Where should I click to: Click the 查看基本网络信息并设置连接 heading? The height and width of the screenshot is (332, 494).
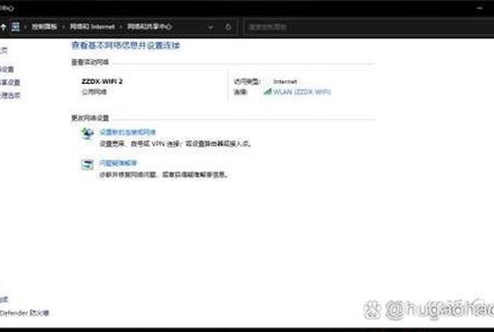coord(126,46)
